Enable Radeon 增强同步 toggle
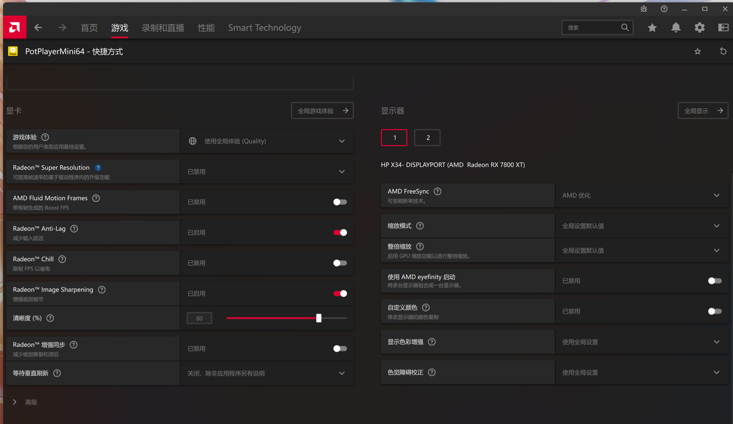 tap(340, 348)
